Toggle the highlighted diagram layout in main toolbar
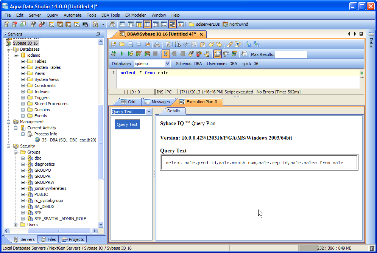Screen dimensions: 377x253 [x=173, y=24]
